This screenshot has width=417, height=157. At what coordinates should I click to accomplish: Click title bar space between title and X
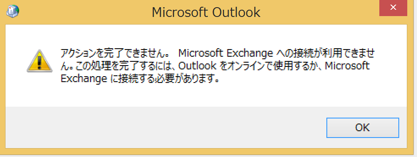point(319,12)
